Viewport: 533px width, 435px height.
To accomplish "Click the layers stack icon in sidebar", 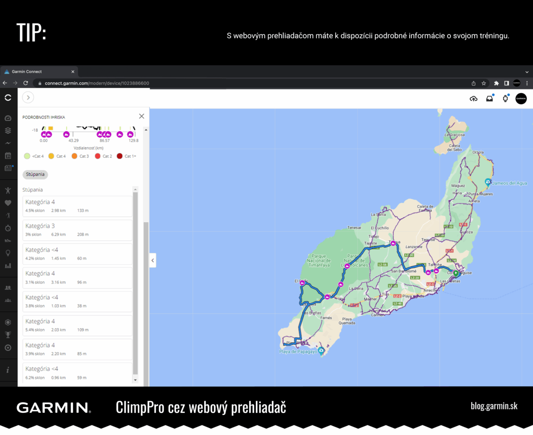I will tap(8, 131).
